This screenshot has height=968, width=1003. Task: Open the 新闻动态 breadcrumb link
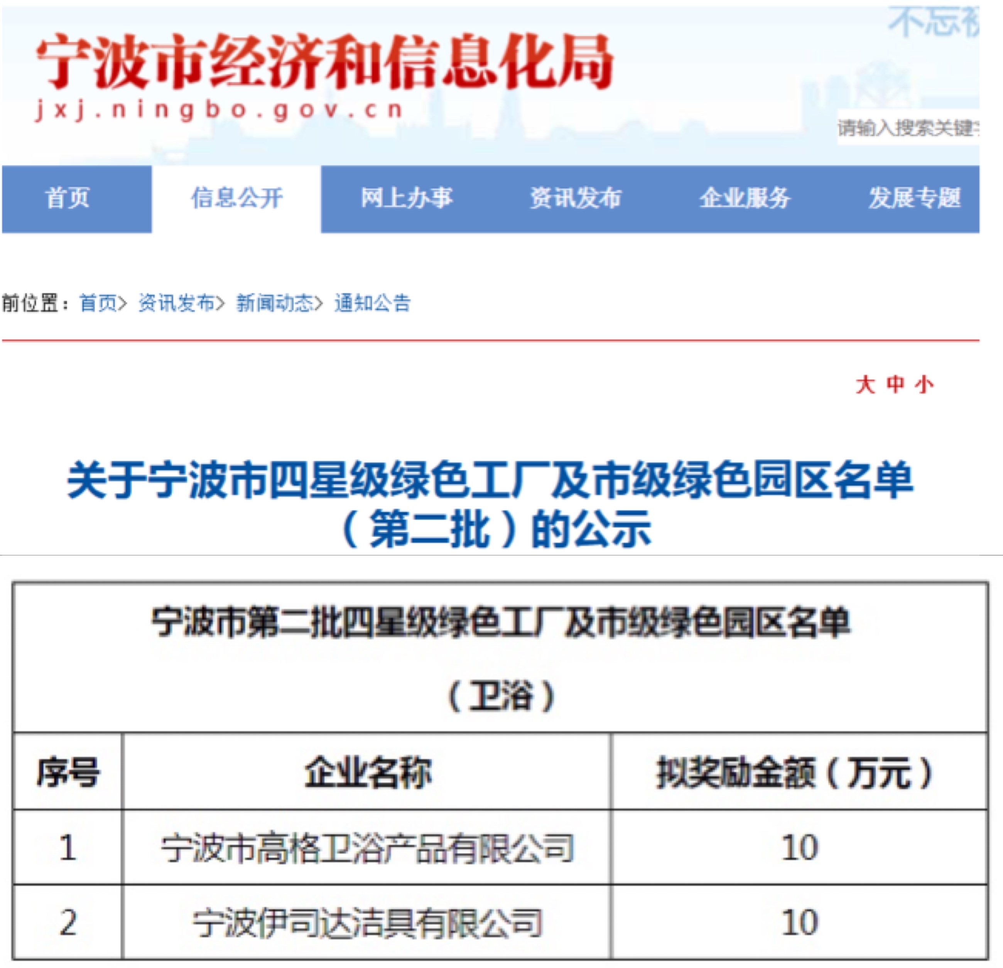pos(275,304)
